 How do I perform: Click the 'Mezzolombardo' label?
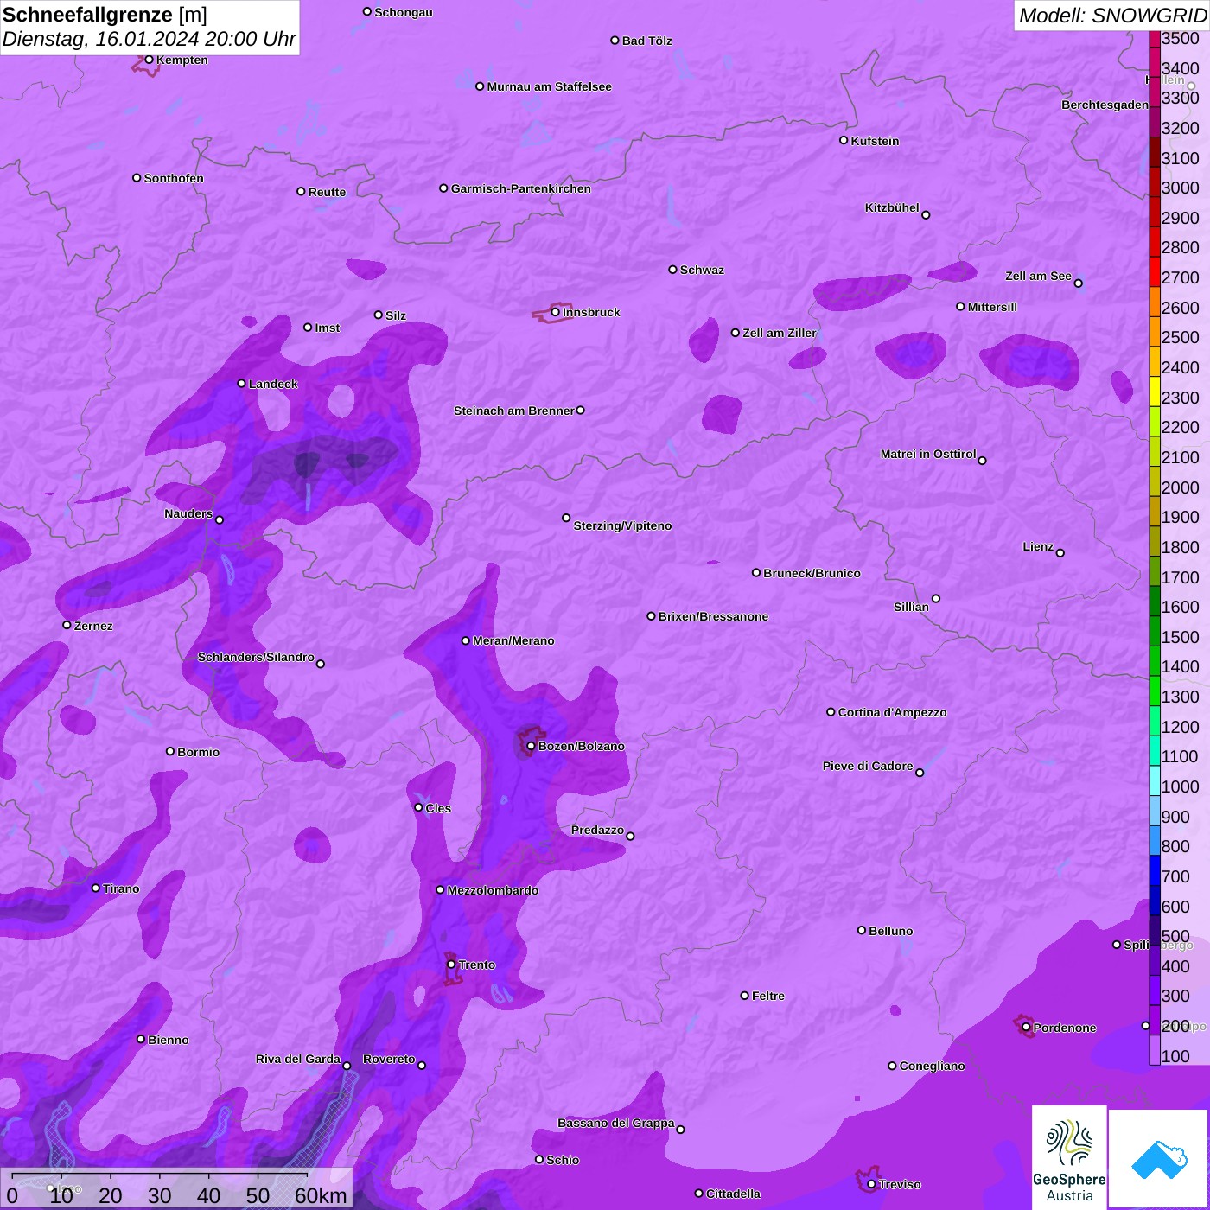click(493, 890)
